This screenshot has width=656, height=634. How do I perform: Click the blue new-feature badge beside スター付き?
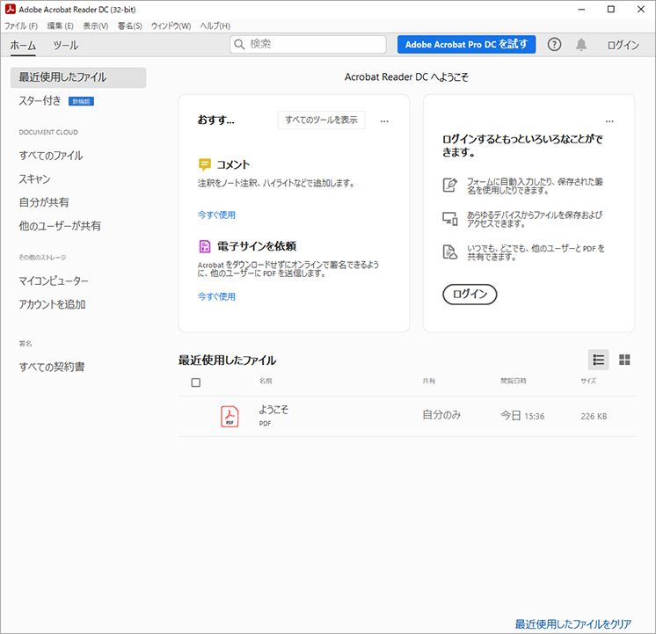point(81,101)
